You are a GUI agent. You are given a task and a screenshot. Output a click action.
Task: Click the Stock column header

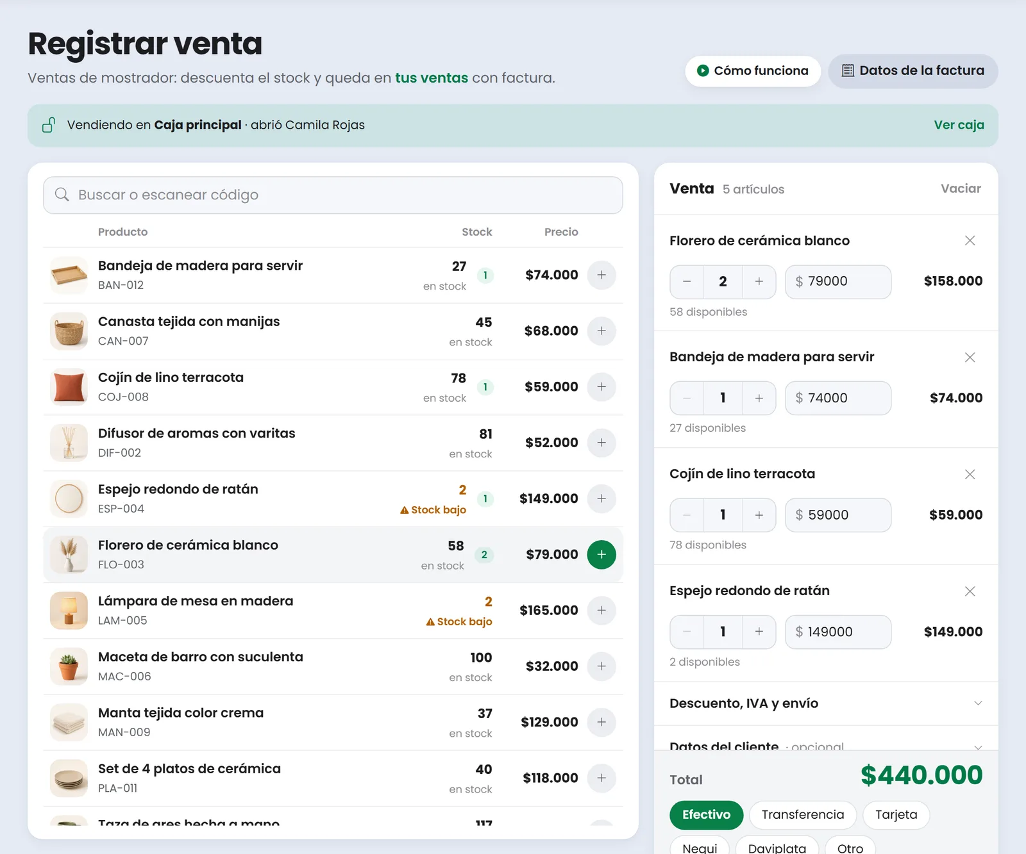[x=476, y=232]
